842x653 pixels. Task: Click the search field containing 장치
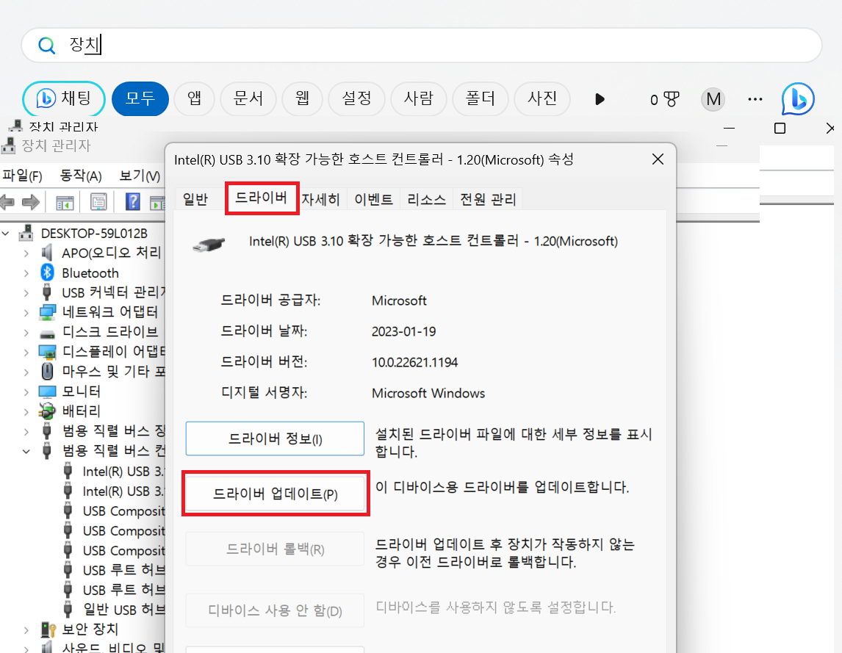(422, 45)
